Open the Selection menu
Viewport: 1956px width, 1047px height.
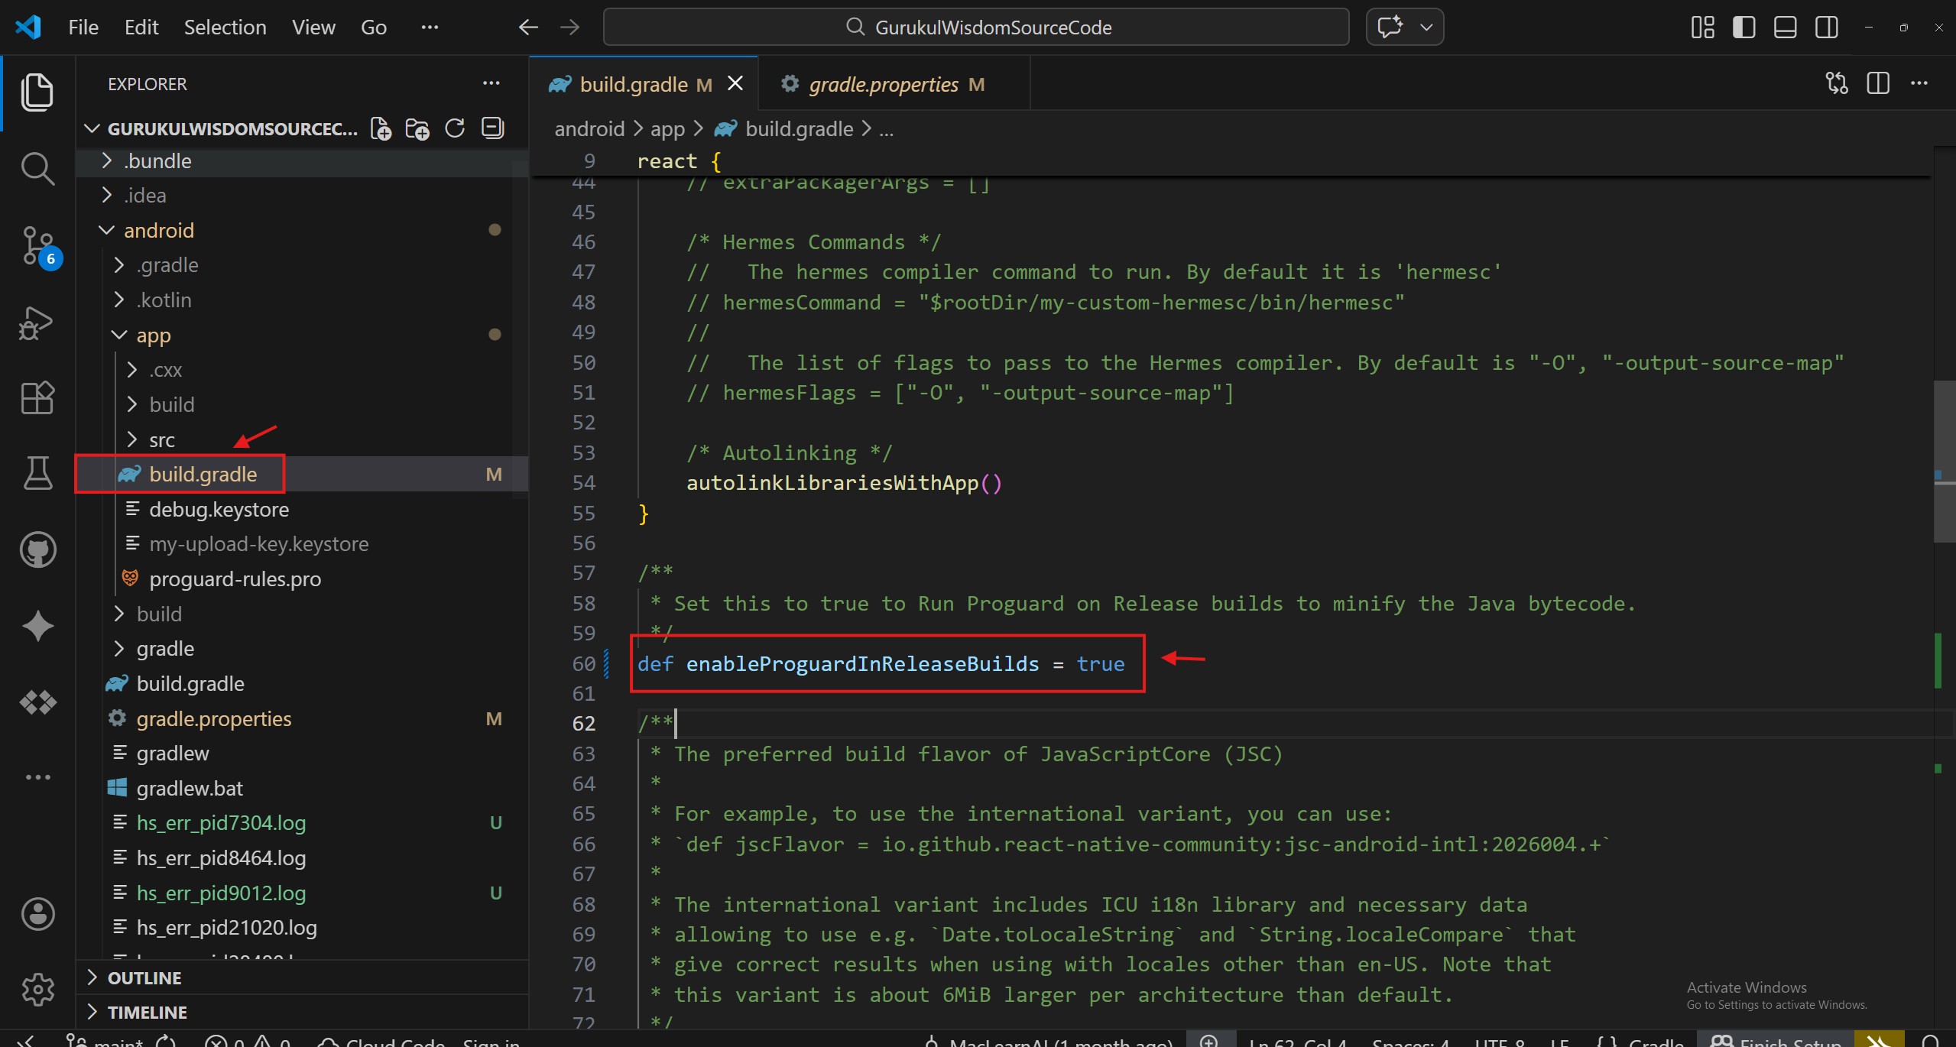pos(225,28)
